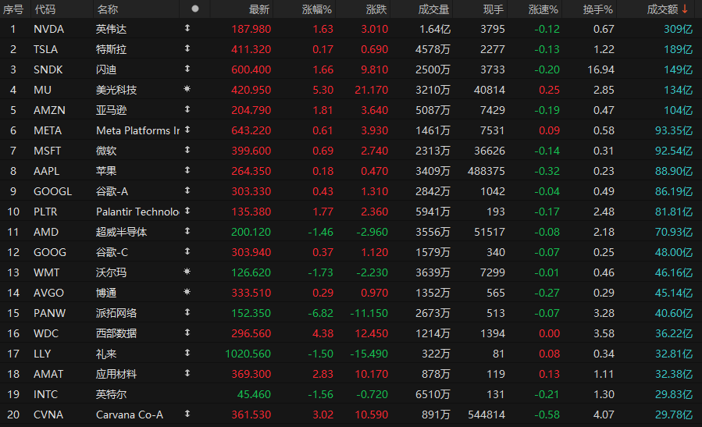Click the circle dot column header icon
The image size is (702, 427).
(x=194, y=9)
